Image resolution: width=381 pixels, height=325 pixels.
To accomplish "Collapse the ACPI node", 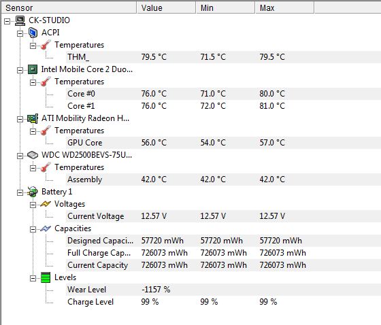I will coord(20,33).
